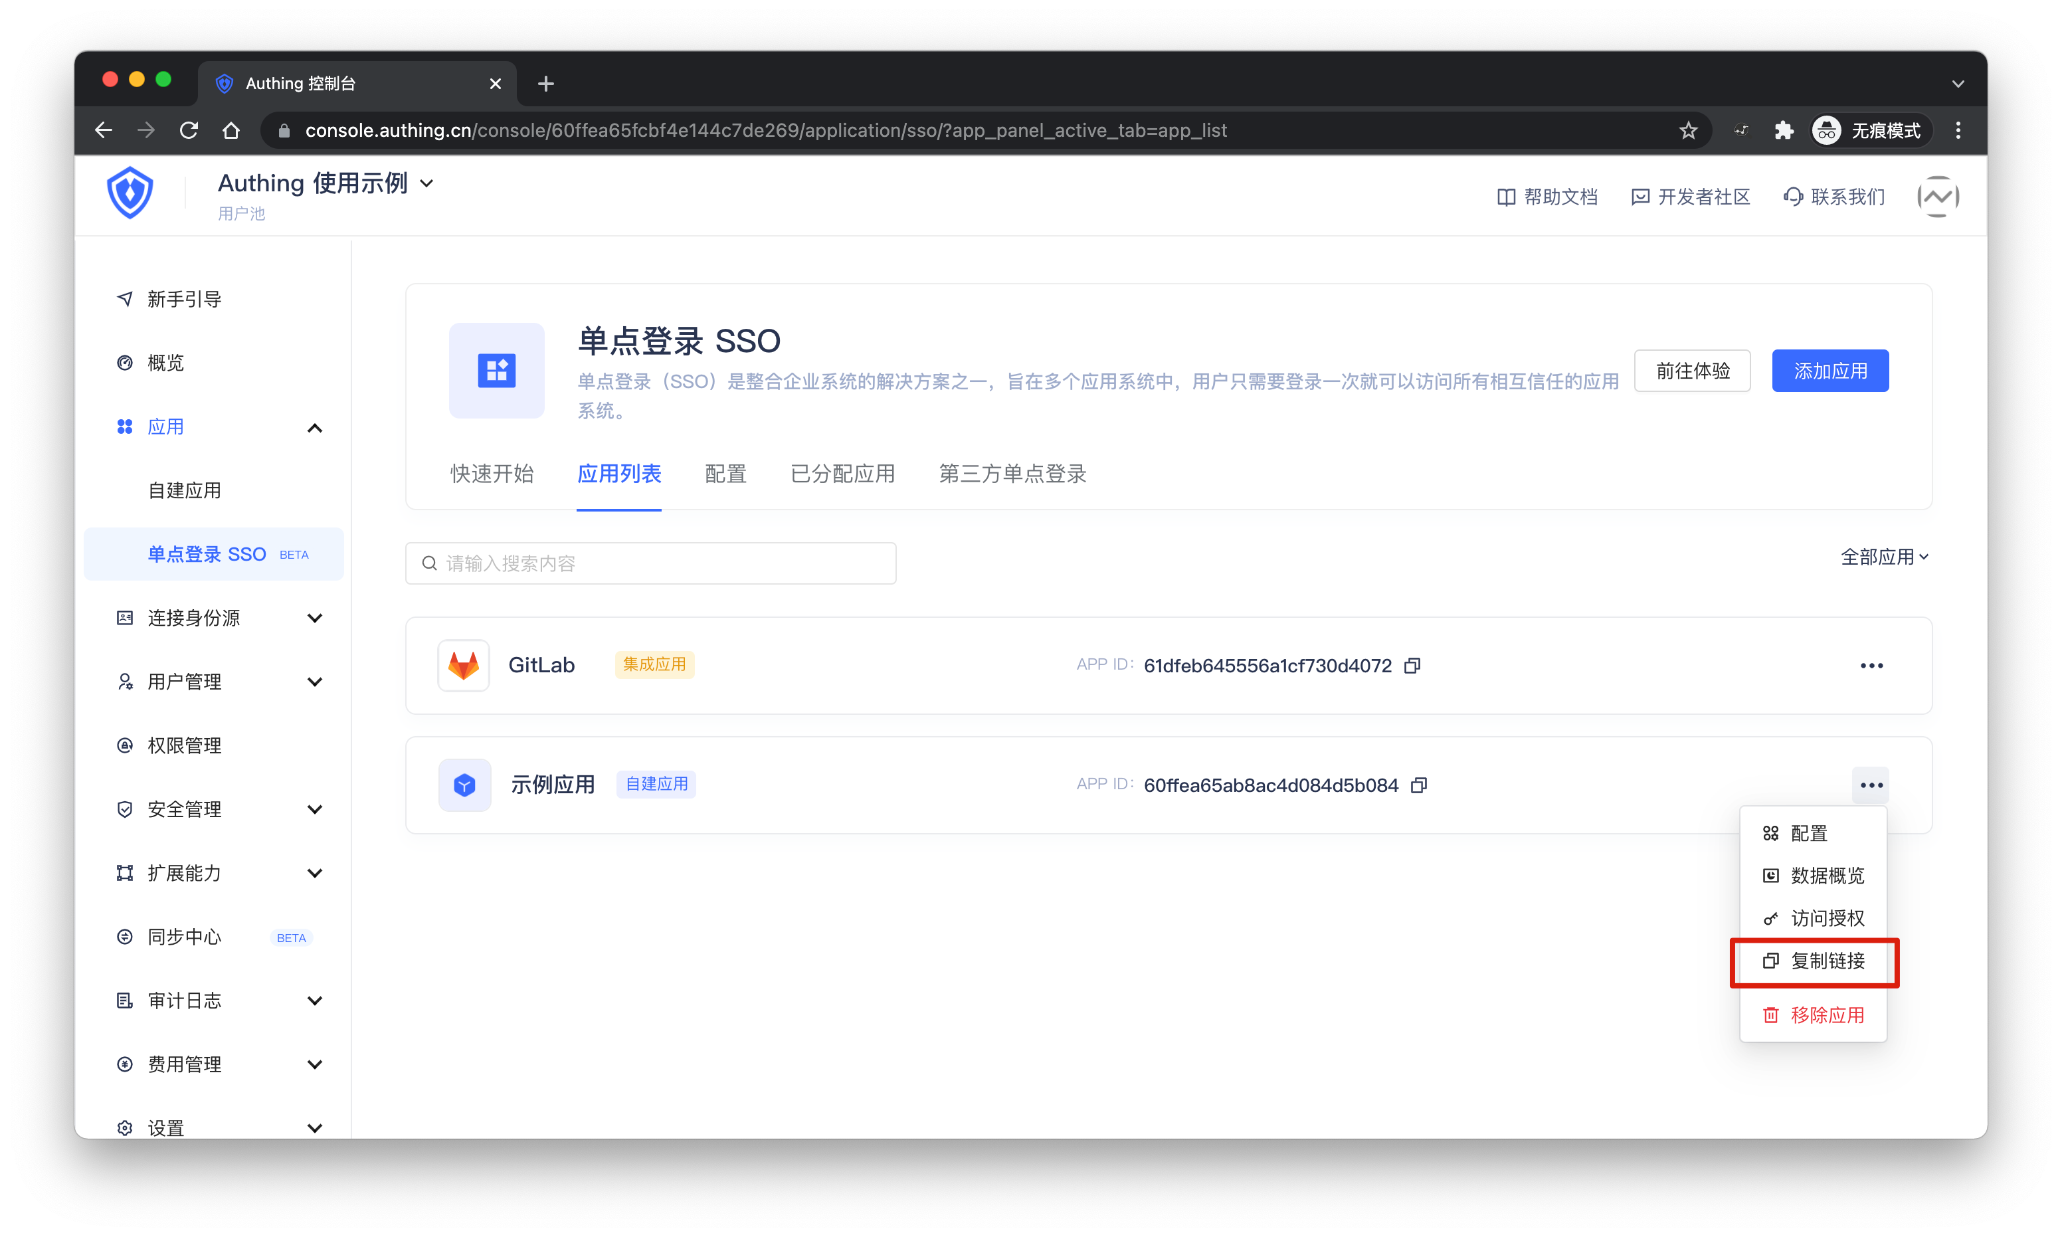Select 单点登录 SSO in the sidebar
The height and width of the screenshot is (1237, 2062).
pos(214,554)
